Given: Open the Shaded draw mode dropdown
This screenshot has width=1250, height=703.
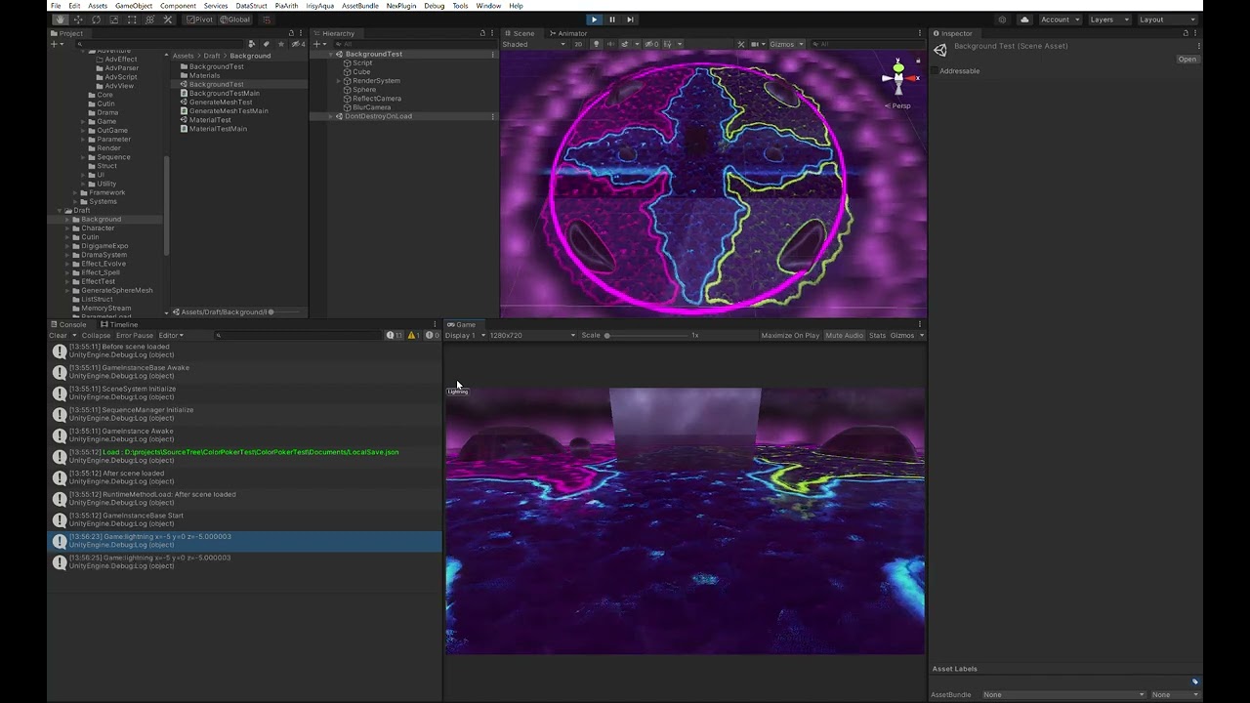Looking at the screenshot, I should pos(532,44).
